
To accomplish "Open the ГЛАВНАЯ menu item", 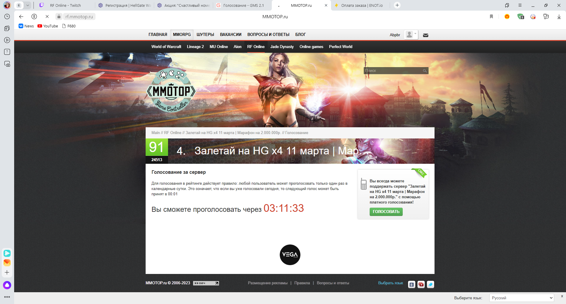I will [158, 35].
